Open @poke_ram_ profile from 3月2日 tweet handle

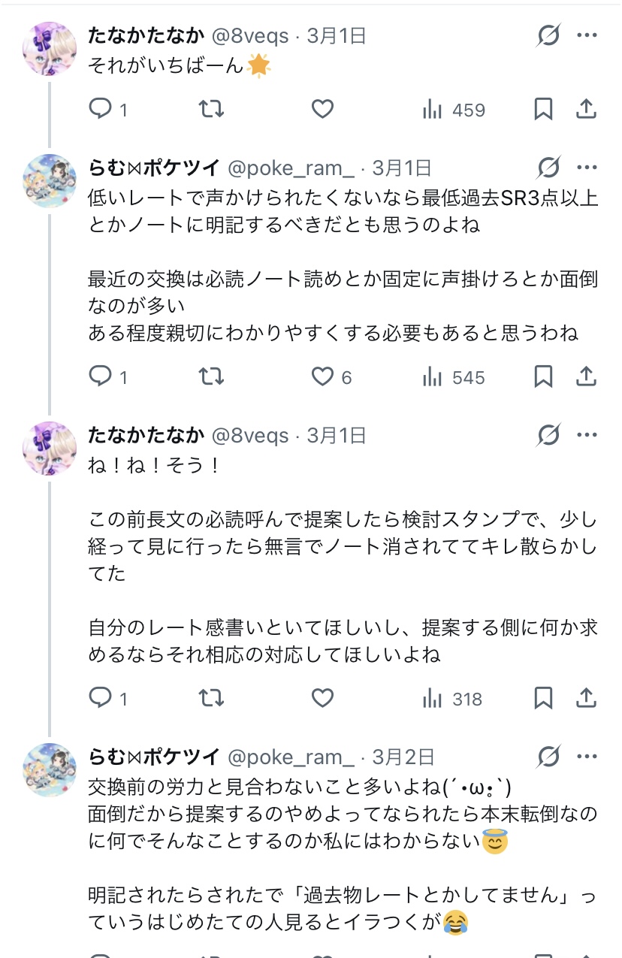click(290, 756)
